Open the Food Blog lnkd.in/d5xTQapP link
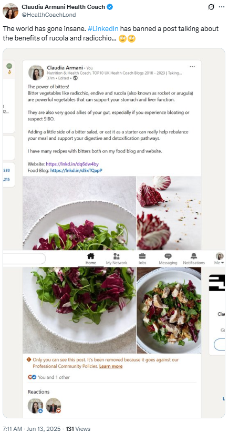 click(76, 170)
